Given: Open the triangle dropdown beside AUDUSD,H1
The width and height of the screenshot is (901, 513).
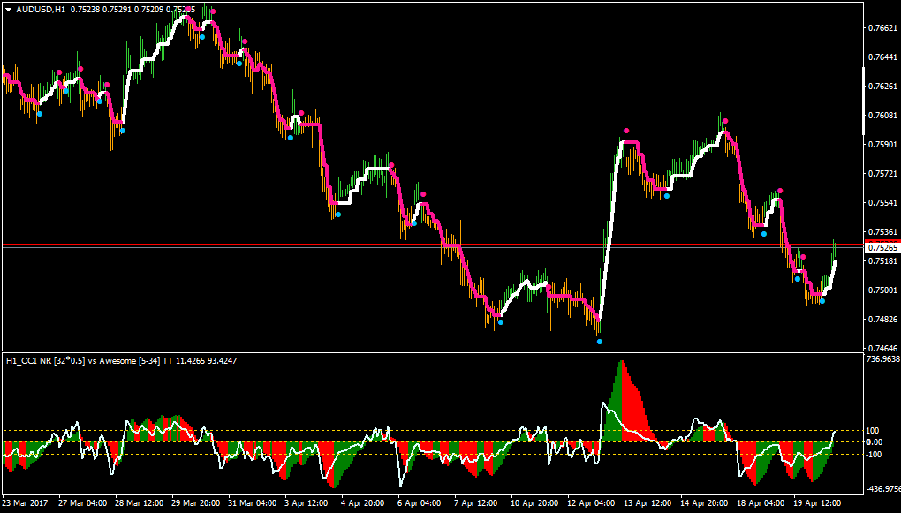Looking at the screenshot, I should 8,9.
